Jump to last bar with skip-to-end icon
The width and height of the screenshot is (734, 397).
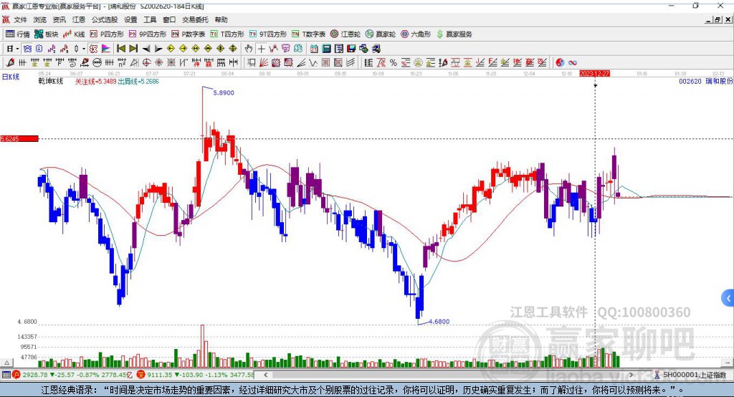(133, 49)
